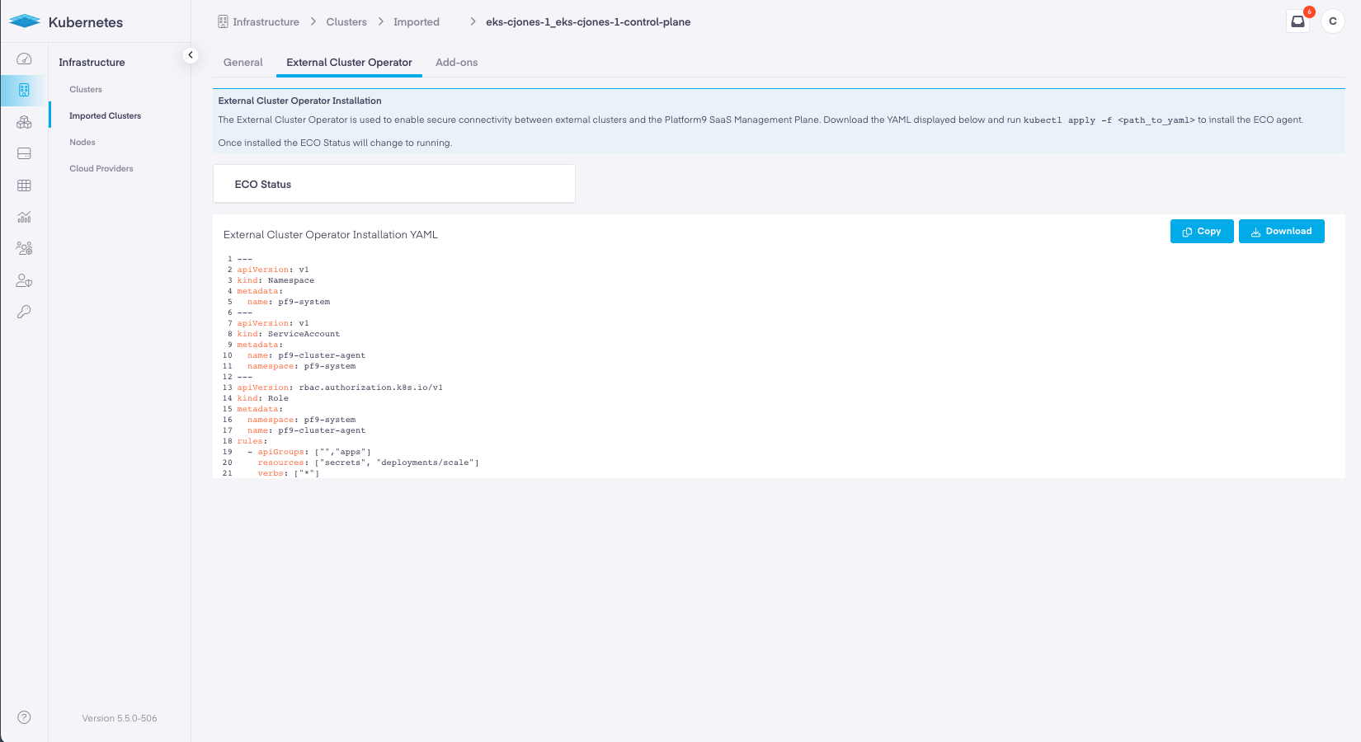1361x742 pixels.
Task: Click the storage drive icon in sidebar
Action: (x=24, y=153)
